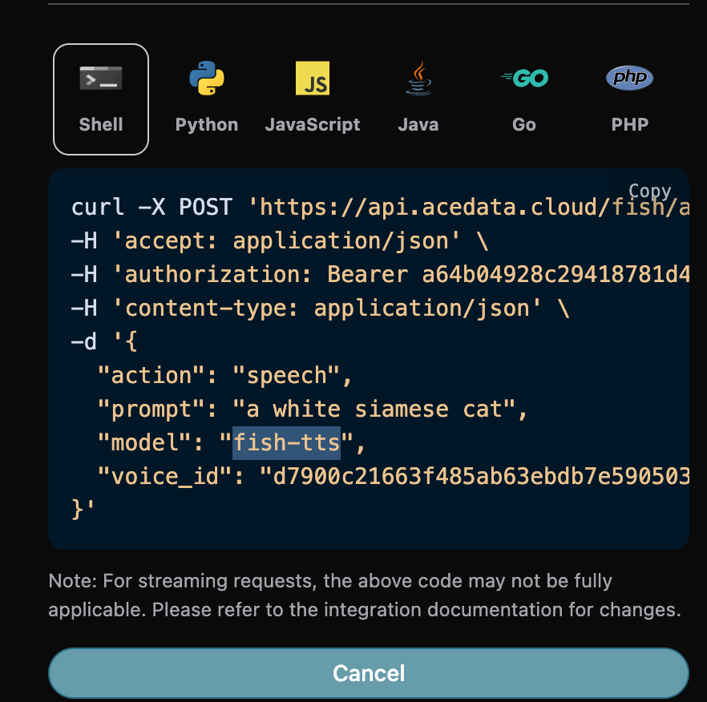The height and width of the screenshot is (702, 707).
Task: Show the PHP code sample label
Action: pos(629,124)
